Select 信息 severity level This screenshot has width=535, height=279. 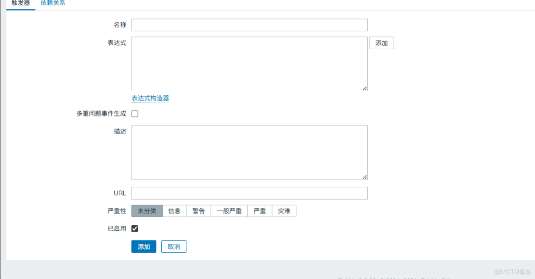174,211
